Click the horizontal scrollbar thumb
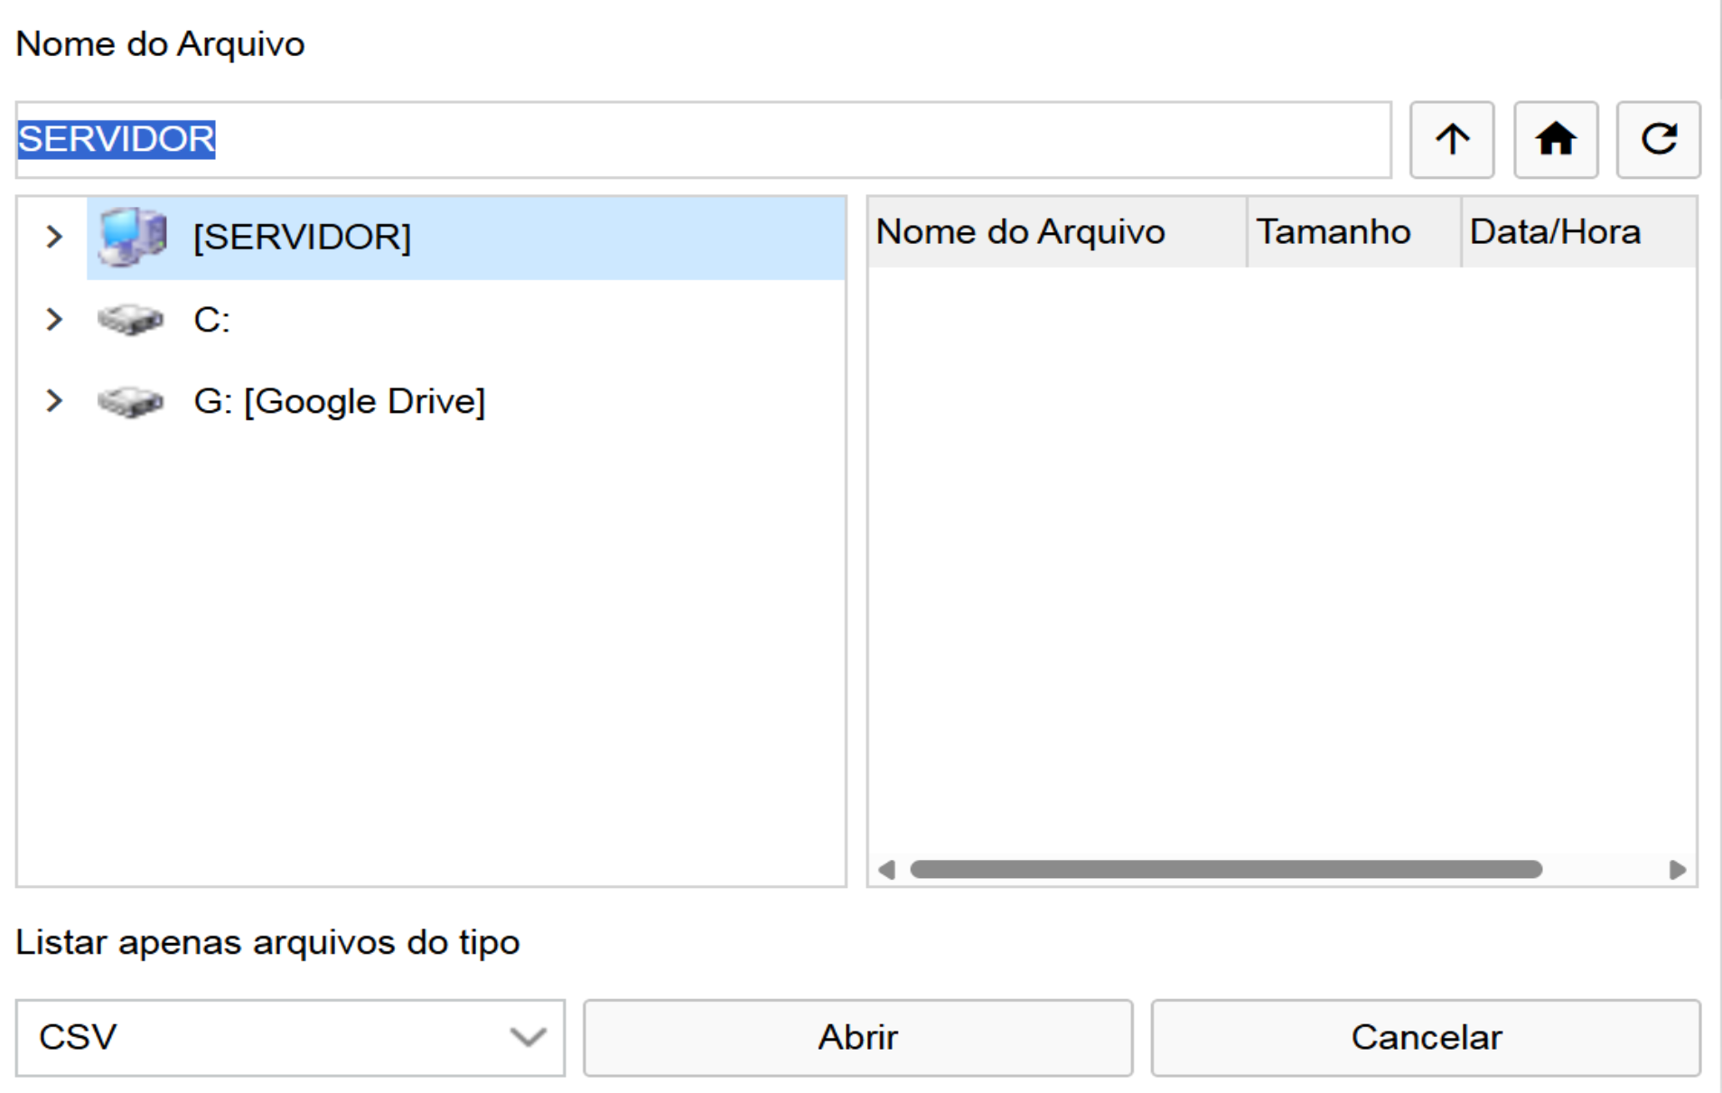 point(1225,869)
